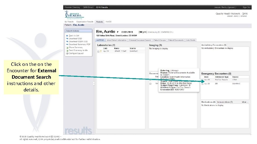Click the Emergency Encounters Date column header
This screenshot has width=257, height=144.
(206, 77)
